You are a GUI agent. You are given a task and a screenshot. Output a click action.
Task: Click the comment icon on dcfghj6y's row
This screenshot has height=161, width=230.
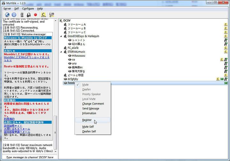(218, 79)
